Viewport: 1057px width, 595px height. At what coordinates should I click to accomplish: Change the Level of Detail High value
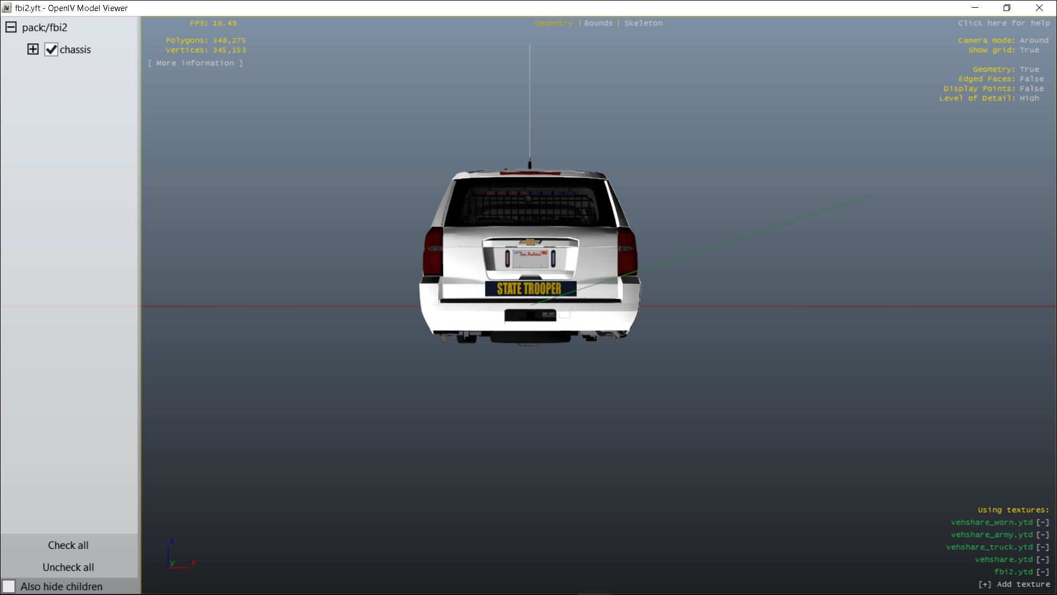1028,98
